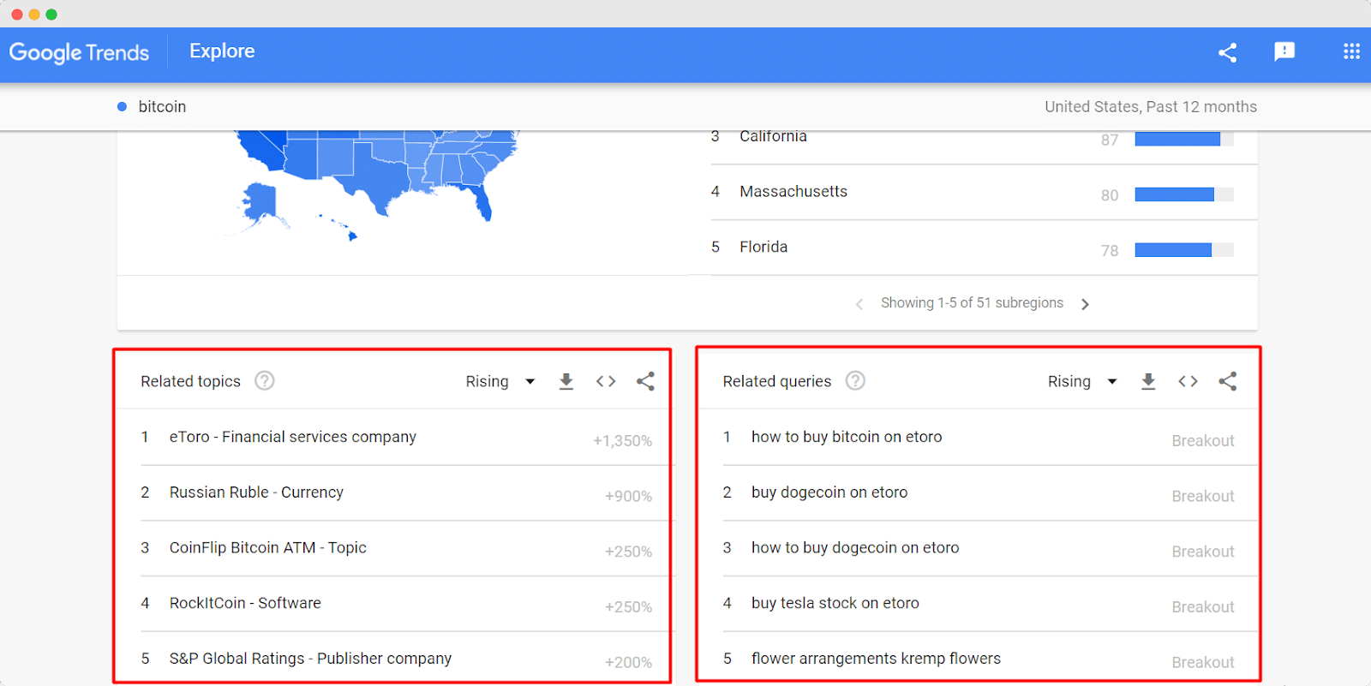Download Related queries data
This screenshot has width=1371, height=686.
point(1148,381)
